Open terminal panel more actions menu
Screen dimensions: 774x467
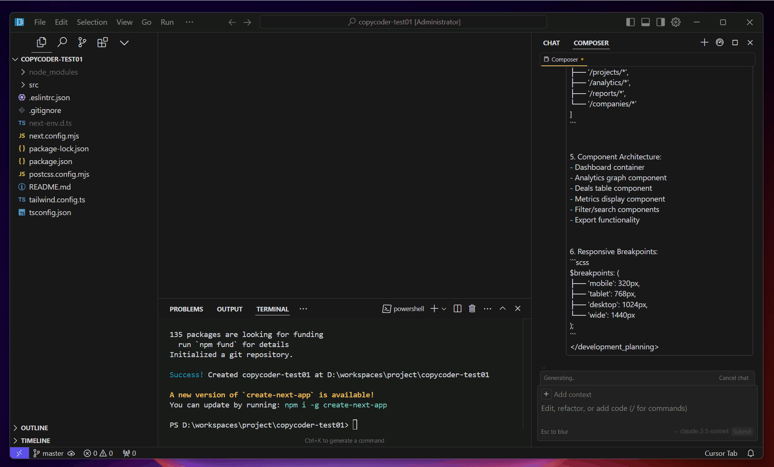pyautogui.click(x=487, y=308)
